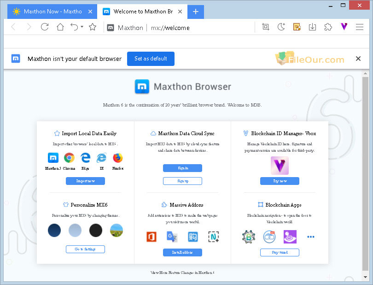
Task: Click the Go to Setting button
Action: (85, 249)
